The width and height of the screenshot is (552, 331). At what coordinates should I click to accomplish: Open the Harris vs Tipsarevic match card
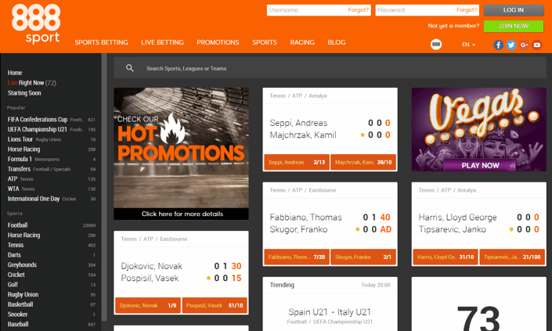tap(478, 223)
